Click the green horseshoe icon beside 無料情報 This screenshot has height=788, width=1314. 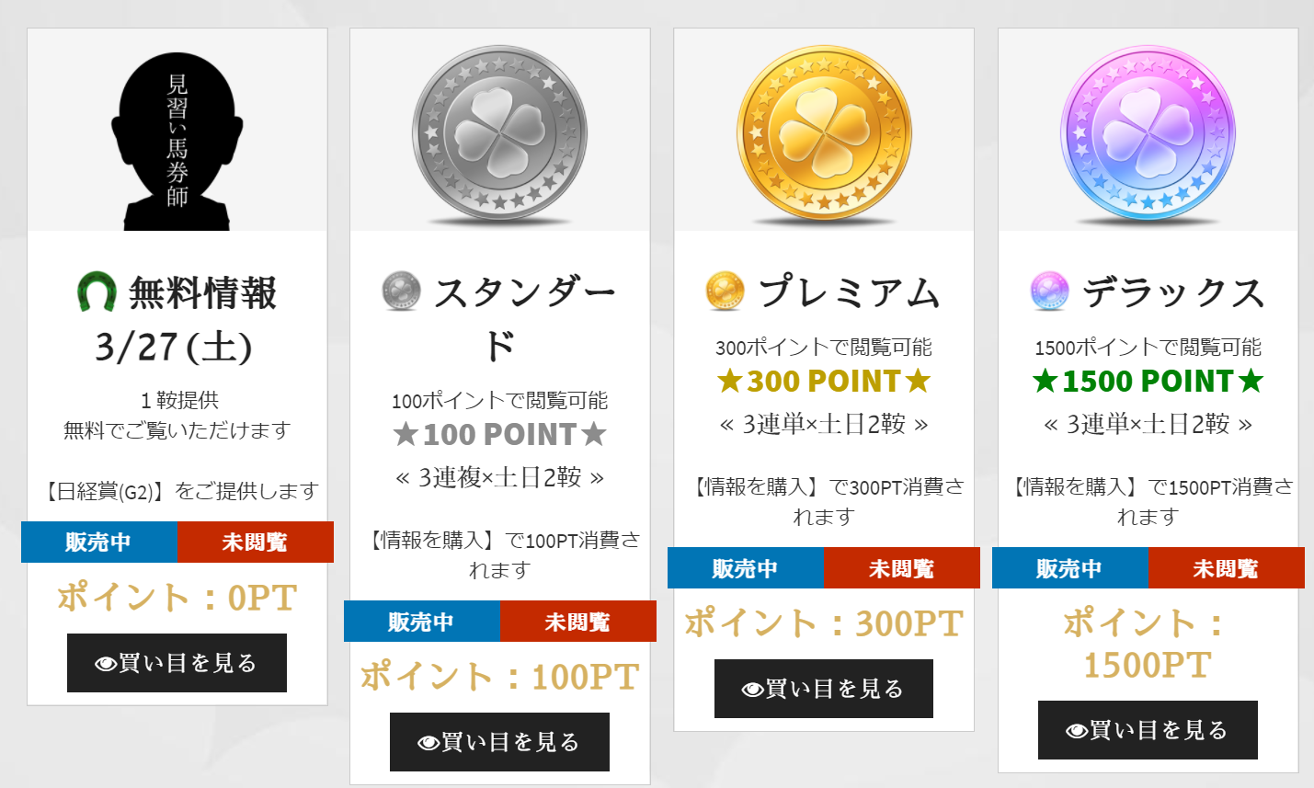(97, 292)
